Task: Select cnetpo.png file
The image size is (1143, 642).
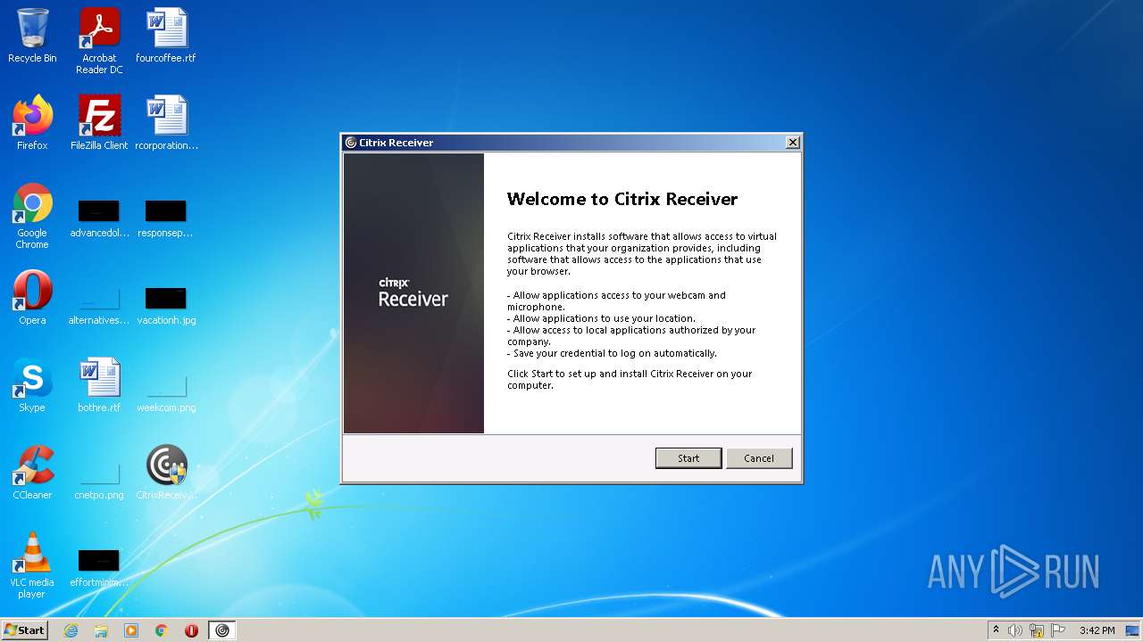Action: pyautogui.click(x=99, y=480)
